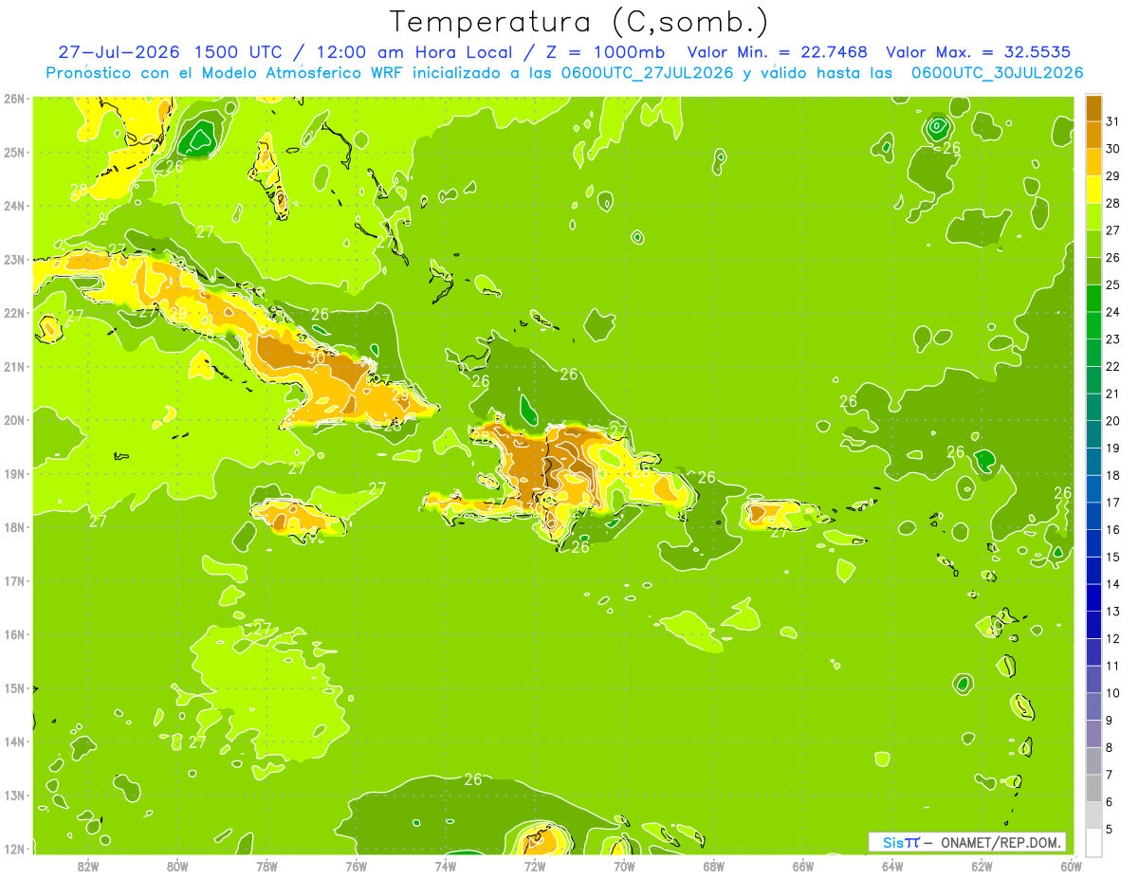The width and height of the screenshot is (1138, 879).
Task: Click dark brown swatch above 31 on color scale
Action: pos(1093,108)
